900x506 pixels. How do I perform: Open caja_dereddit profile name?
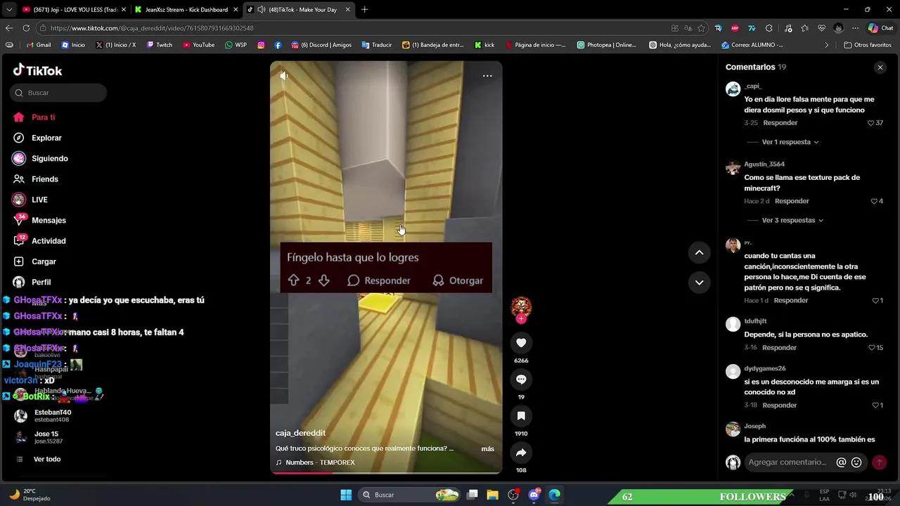[300, 433]
